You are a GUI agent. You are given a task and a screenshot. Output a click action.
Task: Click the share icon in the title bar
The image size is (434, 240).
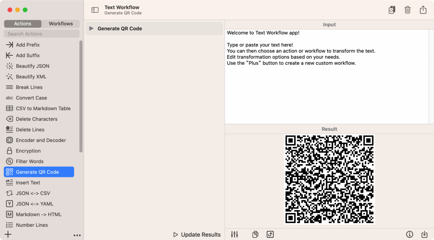click(x=423, y=10)
